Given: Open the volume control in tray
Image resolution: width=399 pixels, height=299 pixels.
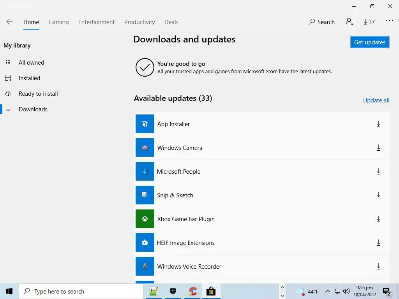Looking at the screenshot, I should pos(346,291).
